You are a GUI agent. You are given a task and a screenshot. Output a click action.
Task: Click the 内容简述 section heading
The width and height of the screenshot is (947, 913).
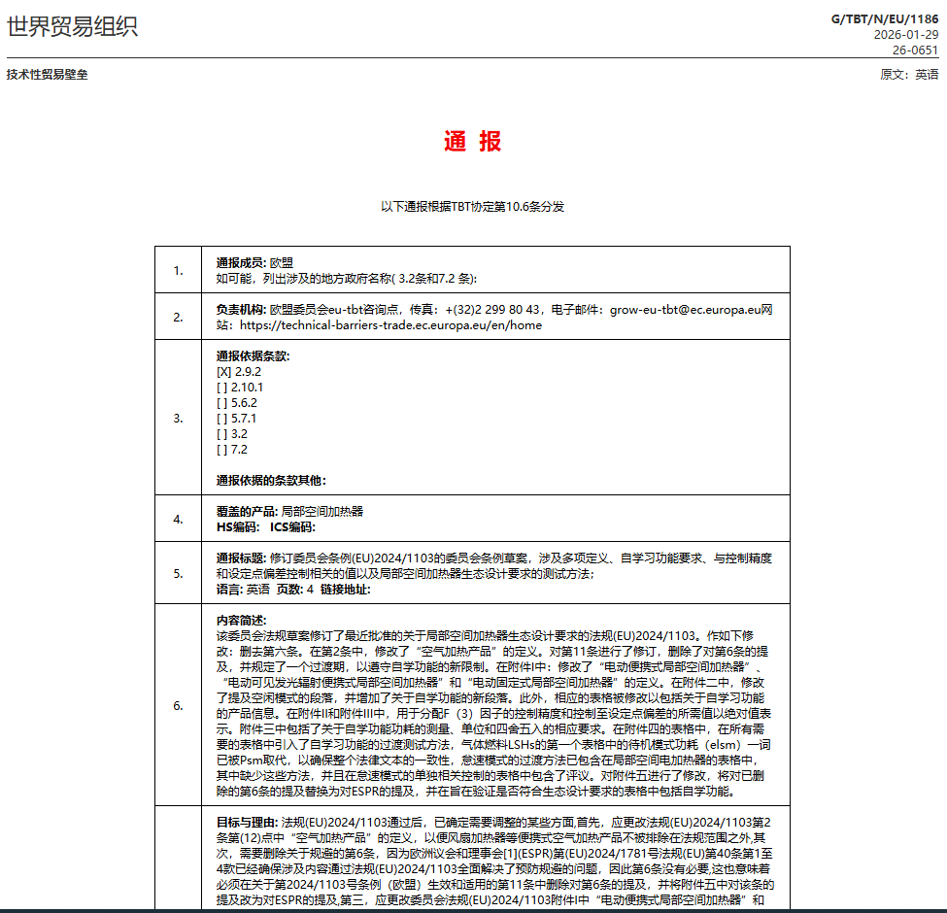coord(241,620)
